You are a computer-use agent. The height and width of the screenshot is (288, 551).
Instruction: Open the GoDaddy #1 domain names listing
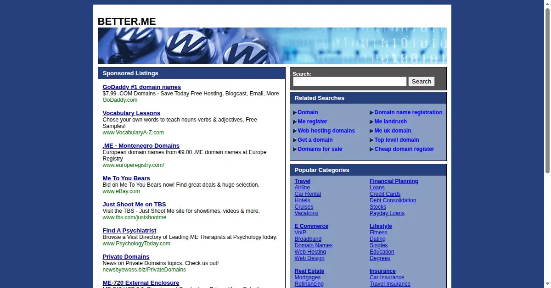(141, 87)
